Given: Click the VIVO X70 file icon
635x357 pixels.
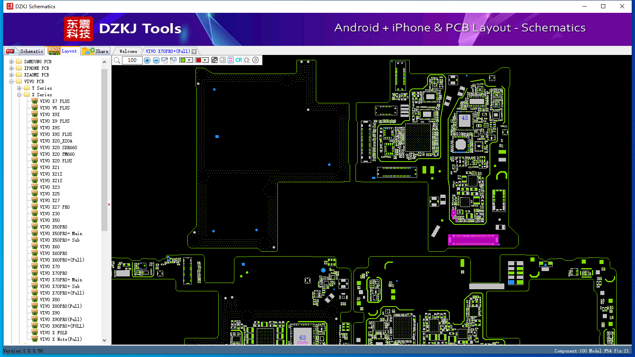Looking at the screenshot, I should pos(35,267).
